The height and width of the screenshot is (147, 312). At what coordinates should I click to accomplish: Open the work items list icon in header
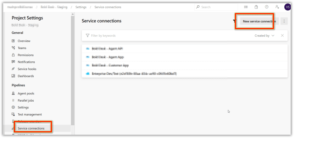[246, 7]
